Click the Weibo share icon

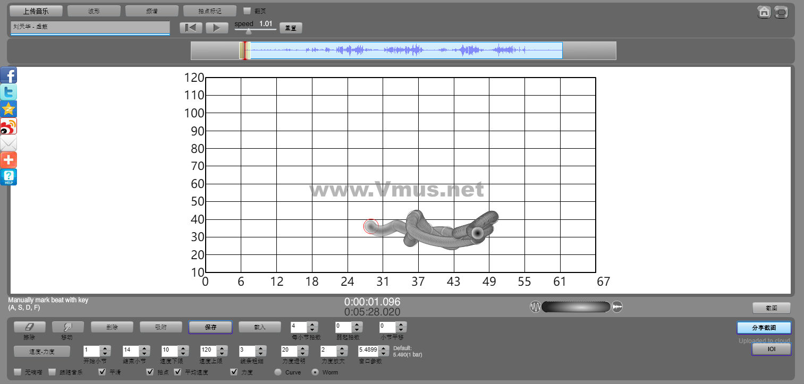[x=9, y=126]
